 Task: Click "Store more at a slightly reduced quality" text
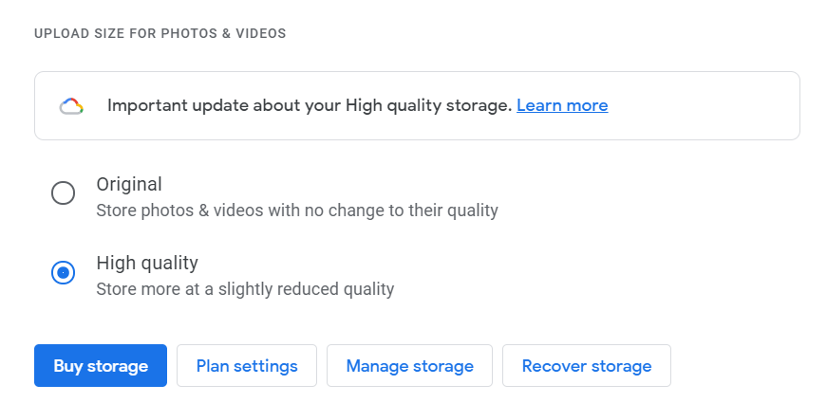tap(245, 289)
